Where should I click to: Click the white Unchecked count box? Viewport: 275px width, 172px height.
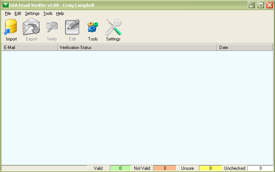[261, 168]
